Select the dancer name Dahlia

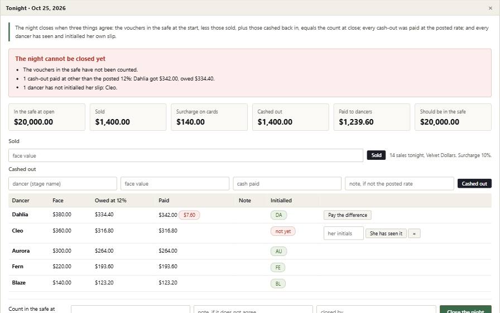click(20, 215)
